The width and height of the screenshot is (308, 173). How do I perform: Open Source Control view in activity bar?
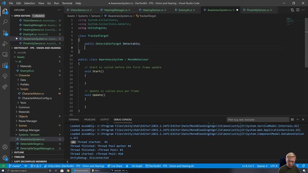pos(5,33)
